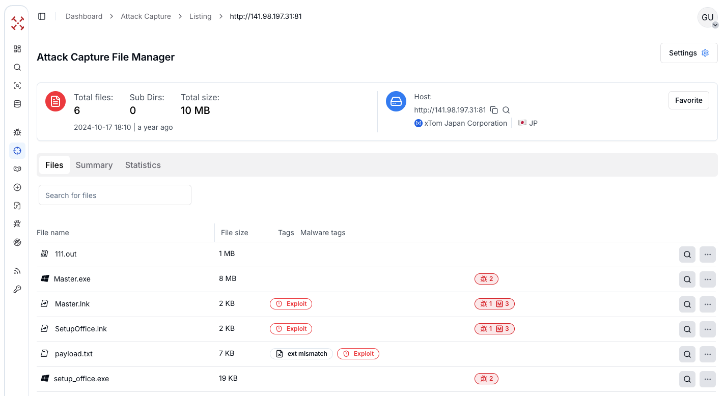Switch to the Statistics tab
This screenshot has height=396, width=724.
(x=143, y=165)
